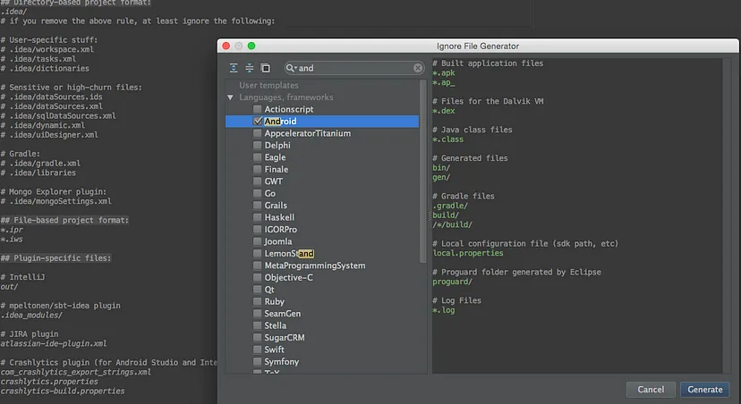Click the Cancel button

tap(651, 390)
